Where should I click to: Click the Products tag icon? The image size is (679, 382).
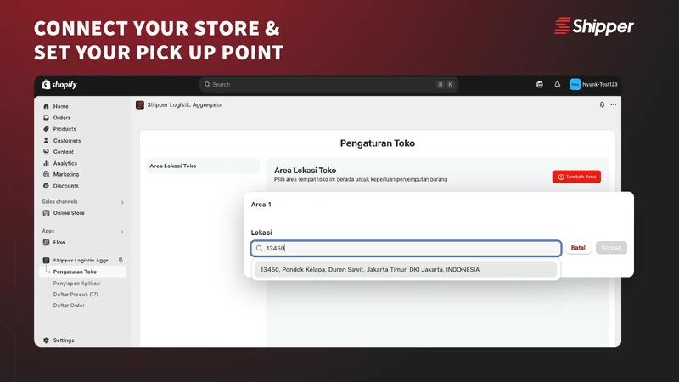point(46,129)
